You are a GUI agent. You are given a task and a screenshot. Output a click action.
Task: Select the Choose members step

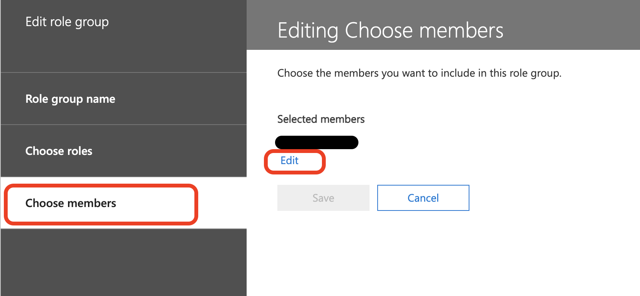click(x=71, y=203)
